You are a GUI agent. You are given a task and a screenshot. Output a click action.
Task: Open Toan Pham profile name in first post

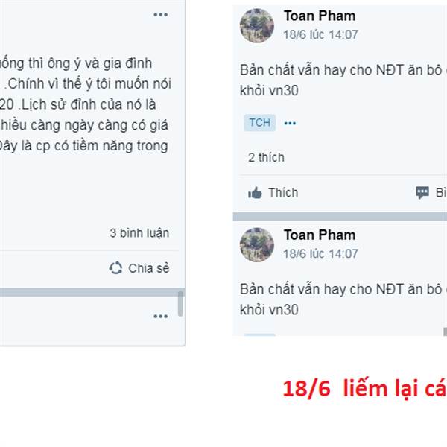pyautogui.click(x=320, y=16)
